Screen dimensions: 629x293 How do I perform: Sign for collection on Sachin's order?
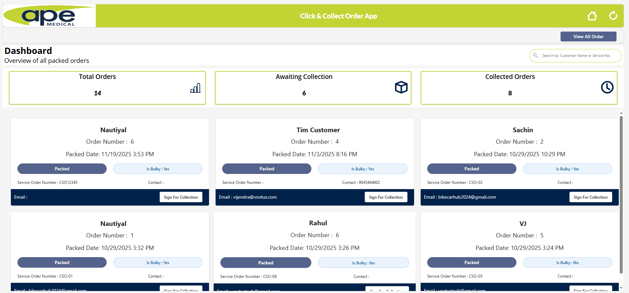coord(590,197)
